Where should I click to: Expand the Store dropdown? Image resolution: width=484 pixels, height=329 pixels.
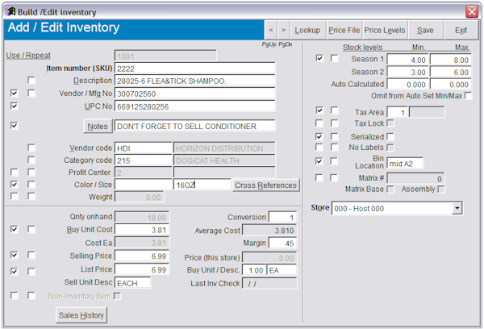[457, 209]
